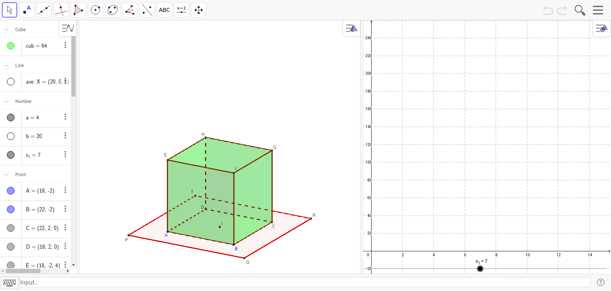The width and height of the screenshot is (611, 291).
Task: Click in the Input bar field
Action: [x=305, y=282]
